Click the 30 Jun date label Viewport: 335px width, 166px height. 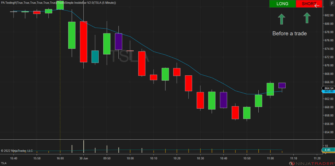(84, 158)
